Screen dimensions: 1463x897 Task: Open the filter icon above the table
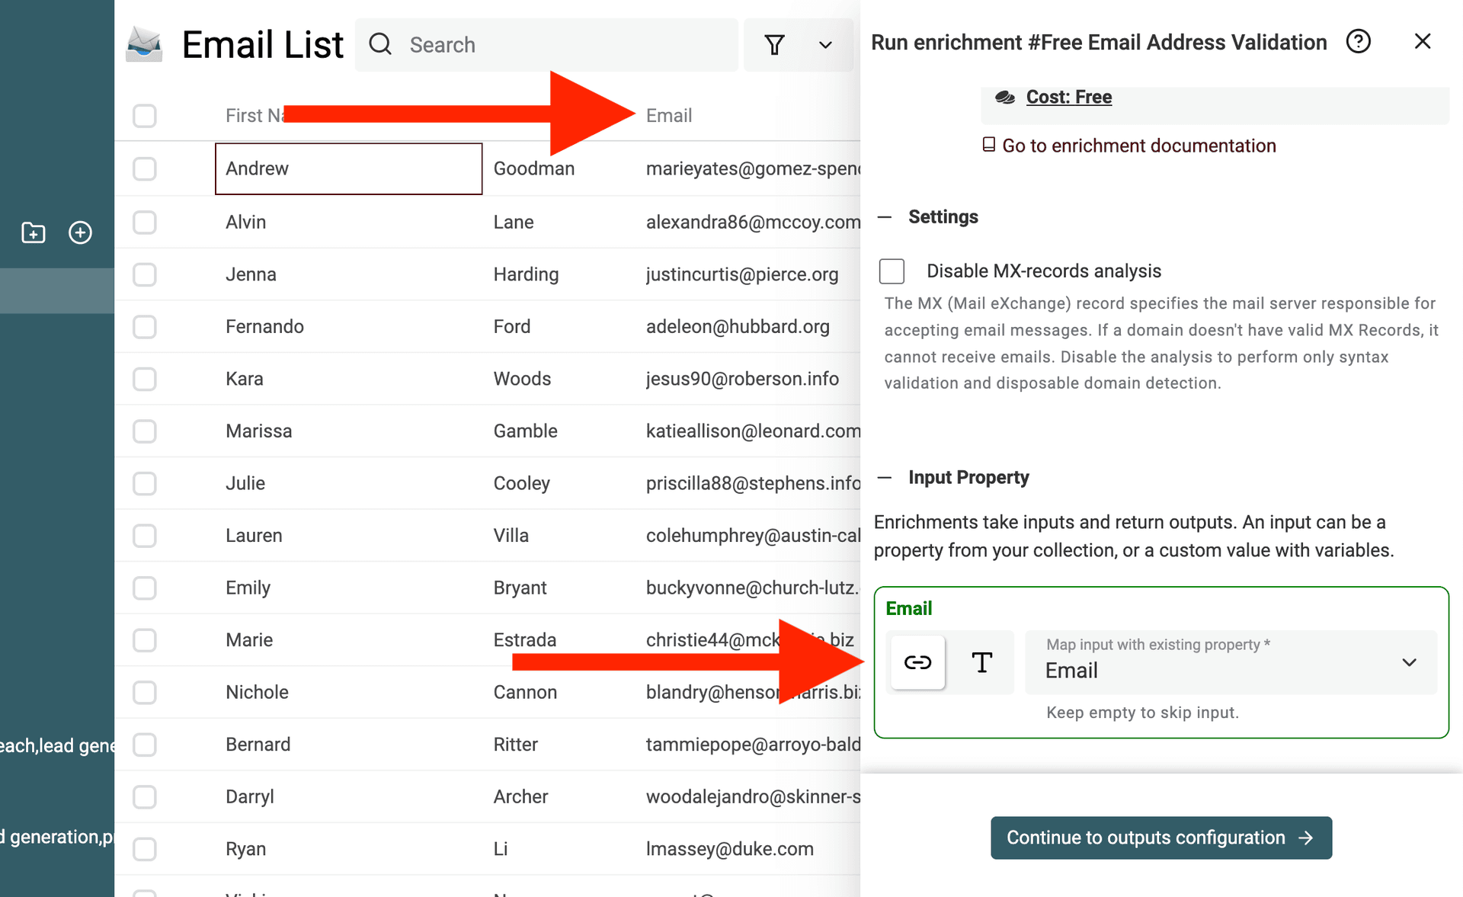775,45
